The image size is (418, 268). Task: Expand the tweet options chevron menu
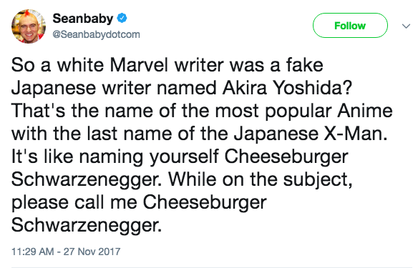click(406, 26)
